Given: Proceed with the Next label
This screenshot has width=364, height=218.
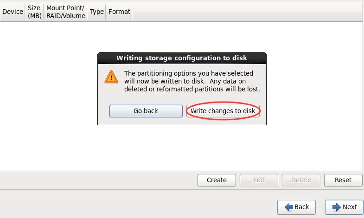Looking at the screenshot, I should tap(350, 207).
